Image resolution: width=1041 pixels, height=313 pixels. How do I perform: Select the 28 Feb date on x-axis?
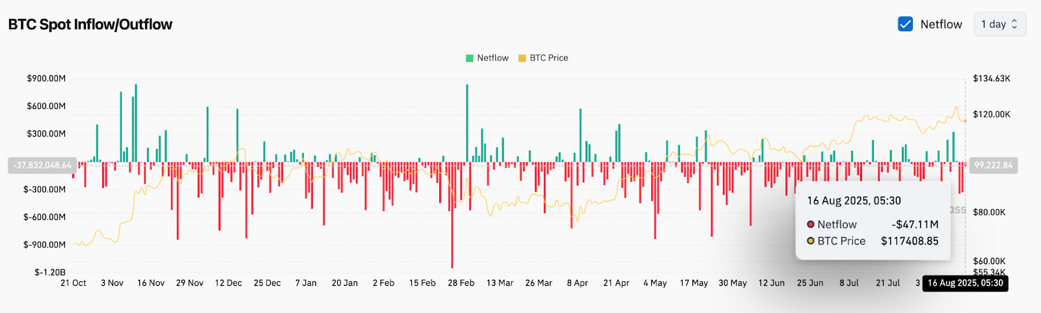[461, 283]
